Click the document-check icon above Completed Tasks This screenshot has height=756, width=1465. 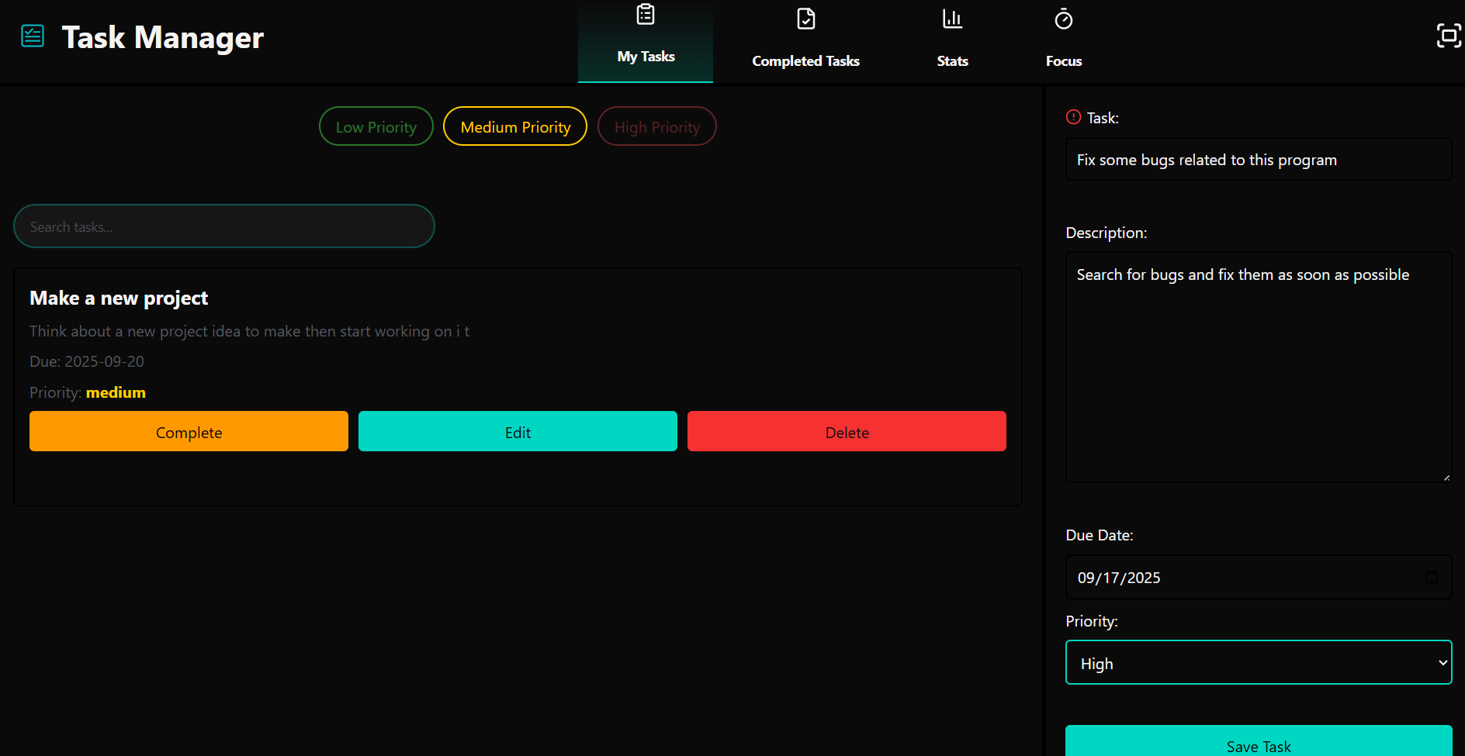coord(805,19)
